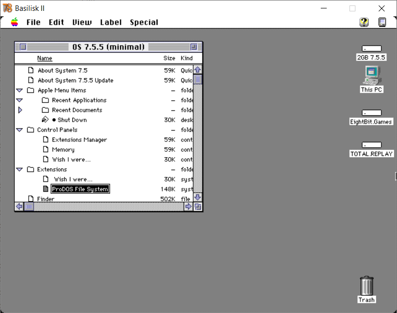The image size is (397, 313).
Task: Click the Extensions Manager file icon
Action: 46,139
